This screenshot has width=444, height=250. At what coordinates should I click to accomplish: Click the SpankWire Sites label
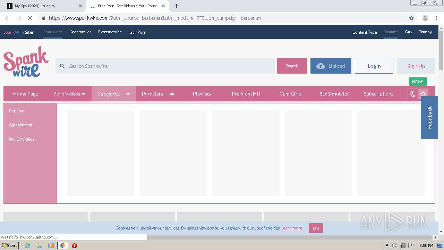[19, 32]
